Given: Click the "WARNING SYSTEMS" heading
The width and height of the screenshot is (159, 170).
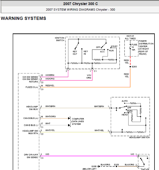Looking at the screenshot, I should click(x=24, y=18).
